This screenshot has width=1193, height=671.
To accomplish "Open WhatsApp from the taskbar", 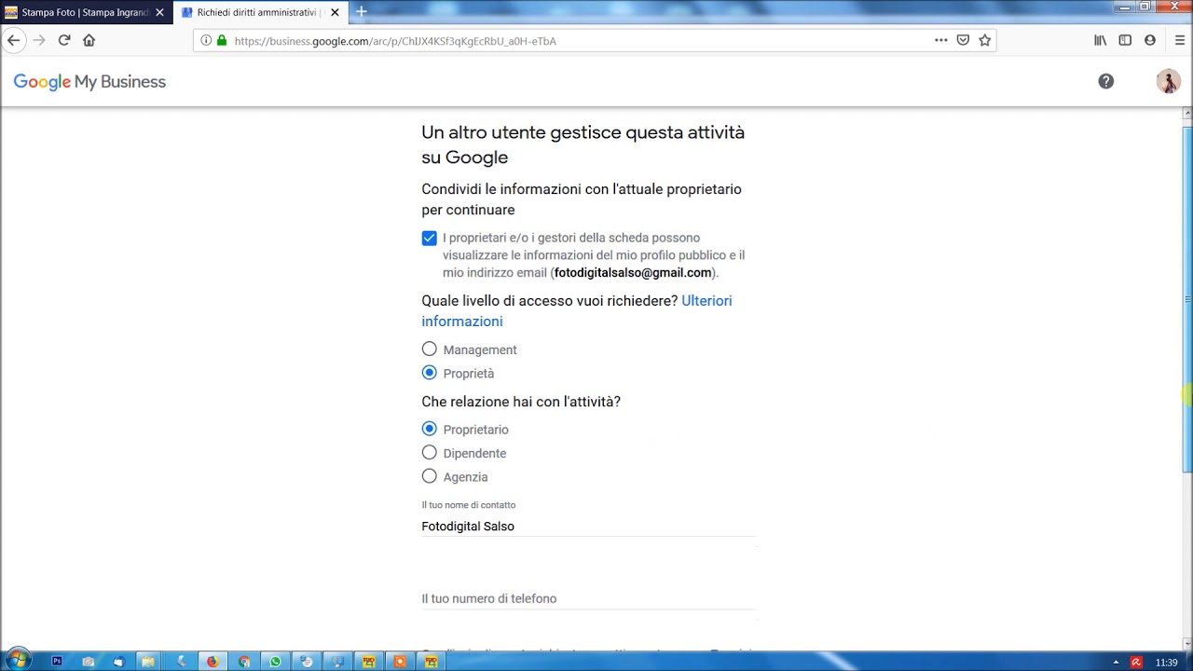I will [275, 662].
